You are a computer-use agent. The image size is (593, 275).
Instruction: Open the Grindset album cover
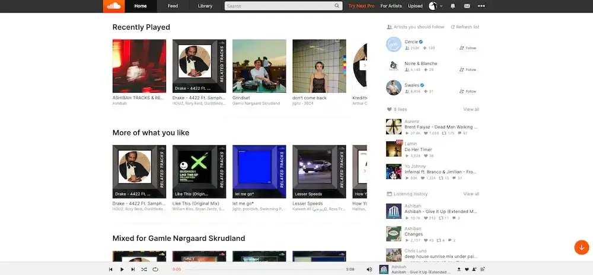(259, 66)
